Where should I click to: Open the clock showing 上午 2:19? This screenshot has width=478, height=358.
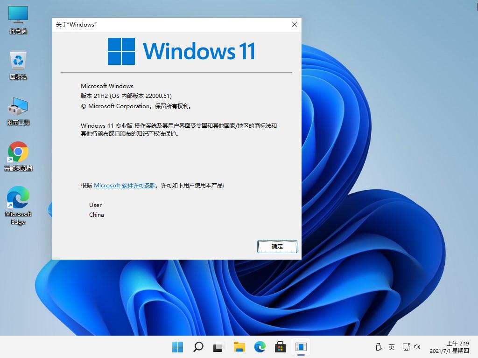click(x=450, y=347)
